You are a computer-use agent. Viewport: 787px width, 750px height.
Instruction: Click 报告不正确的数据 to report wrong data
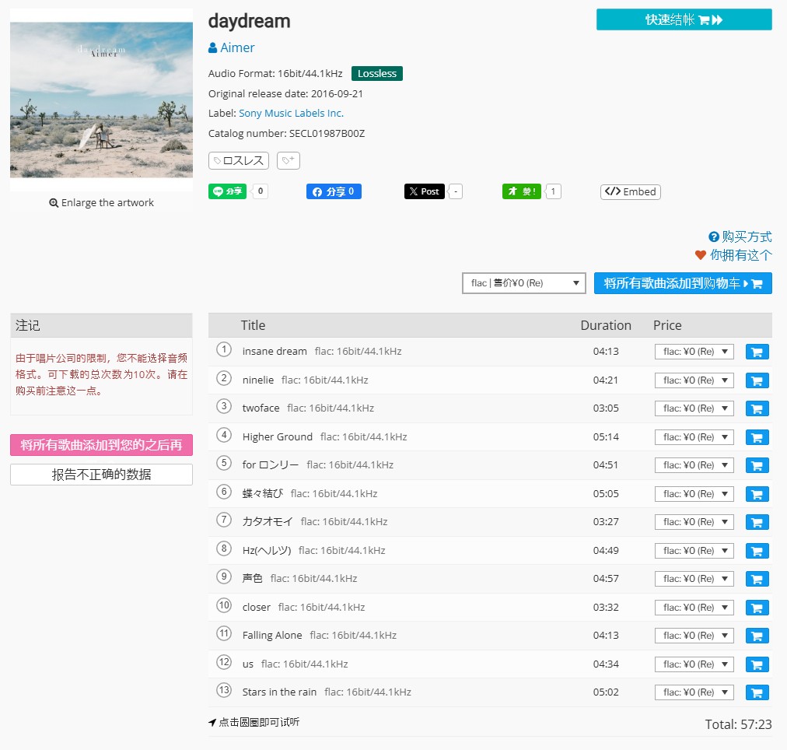coord(101,474)
